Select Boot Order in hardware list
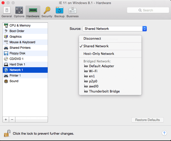This screenshot has height=141, width=171. pos(25,31)
